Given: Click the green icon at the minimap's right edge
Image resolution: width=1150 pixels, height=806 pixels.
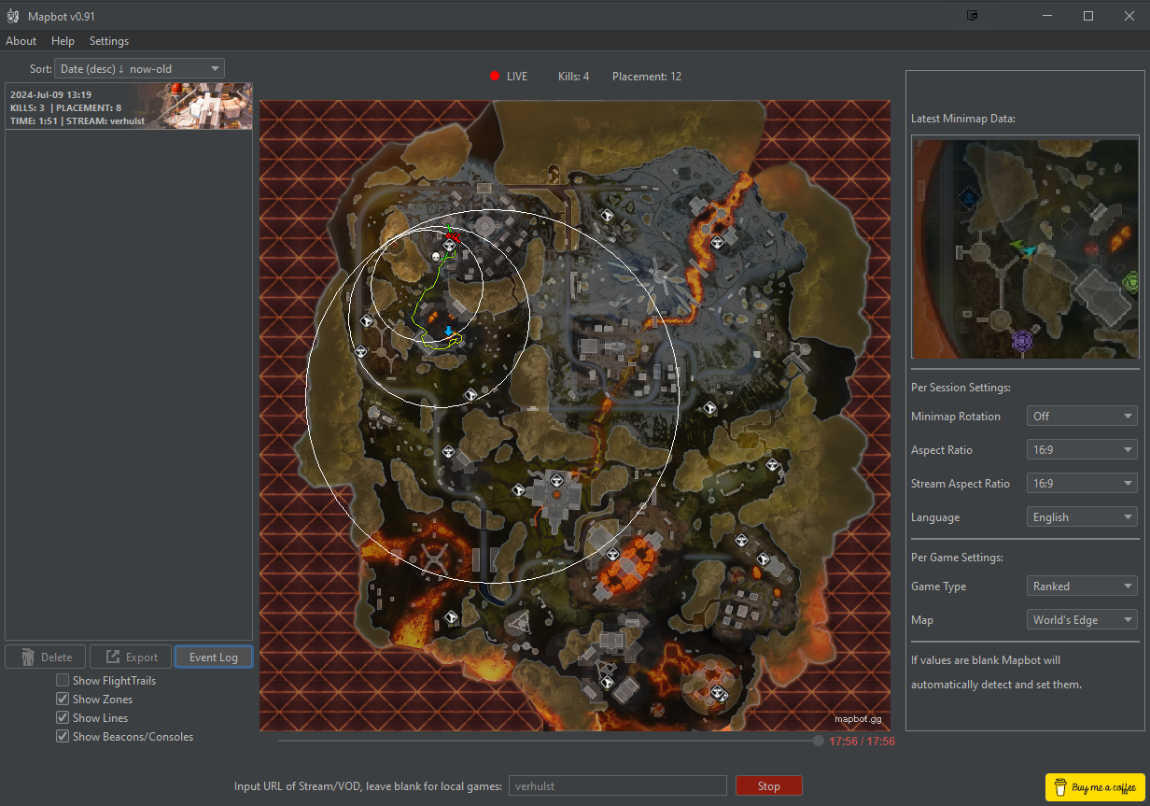Looking at the screenshot, I should click(x=1132, y=280).
